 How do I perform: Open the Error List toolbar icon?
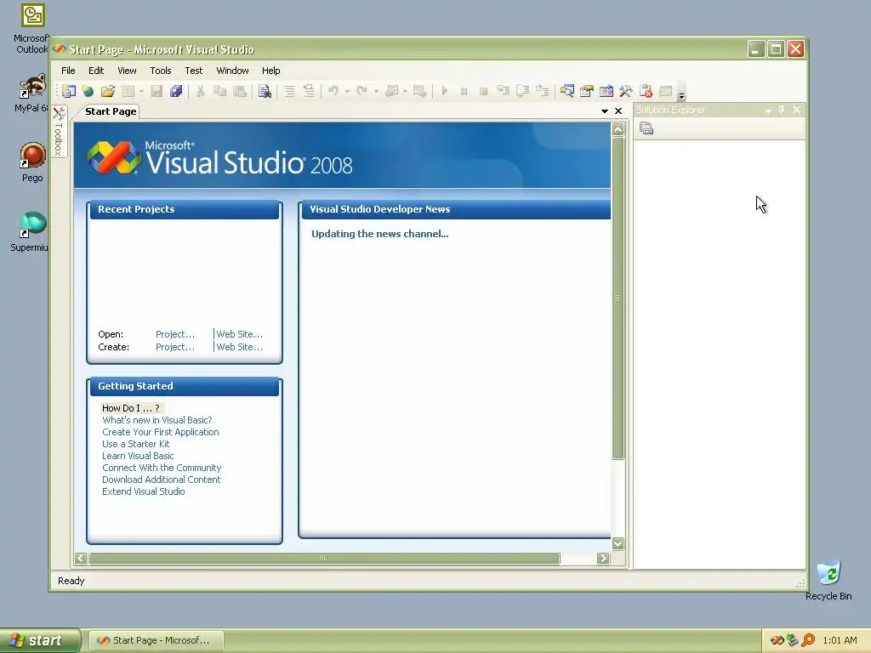click(x=646, y=91)
